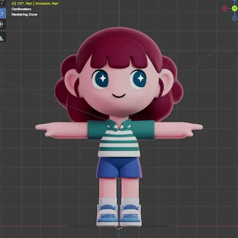The width and height of the screenshot is (238, 238).
Task: Click the Centimeters unit label
Action: pos(21,9)
